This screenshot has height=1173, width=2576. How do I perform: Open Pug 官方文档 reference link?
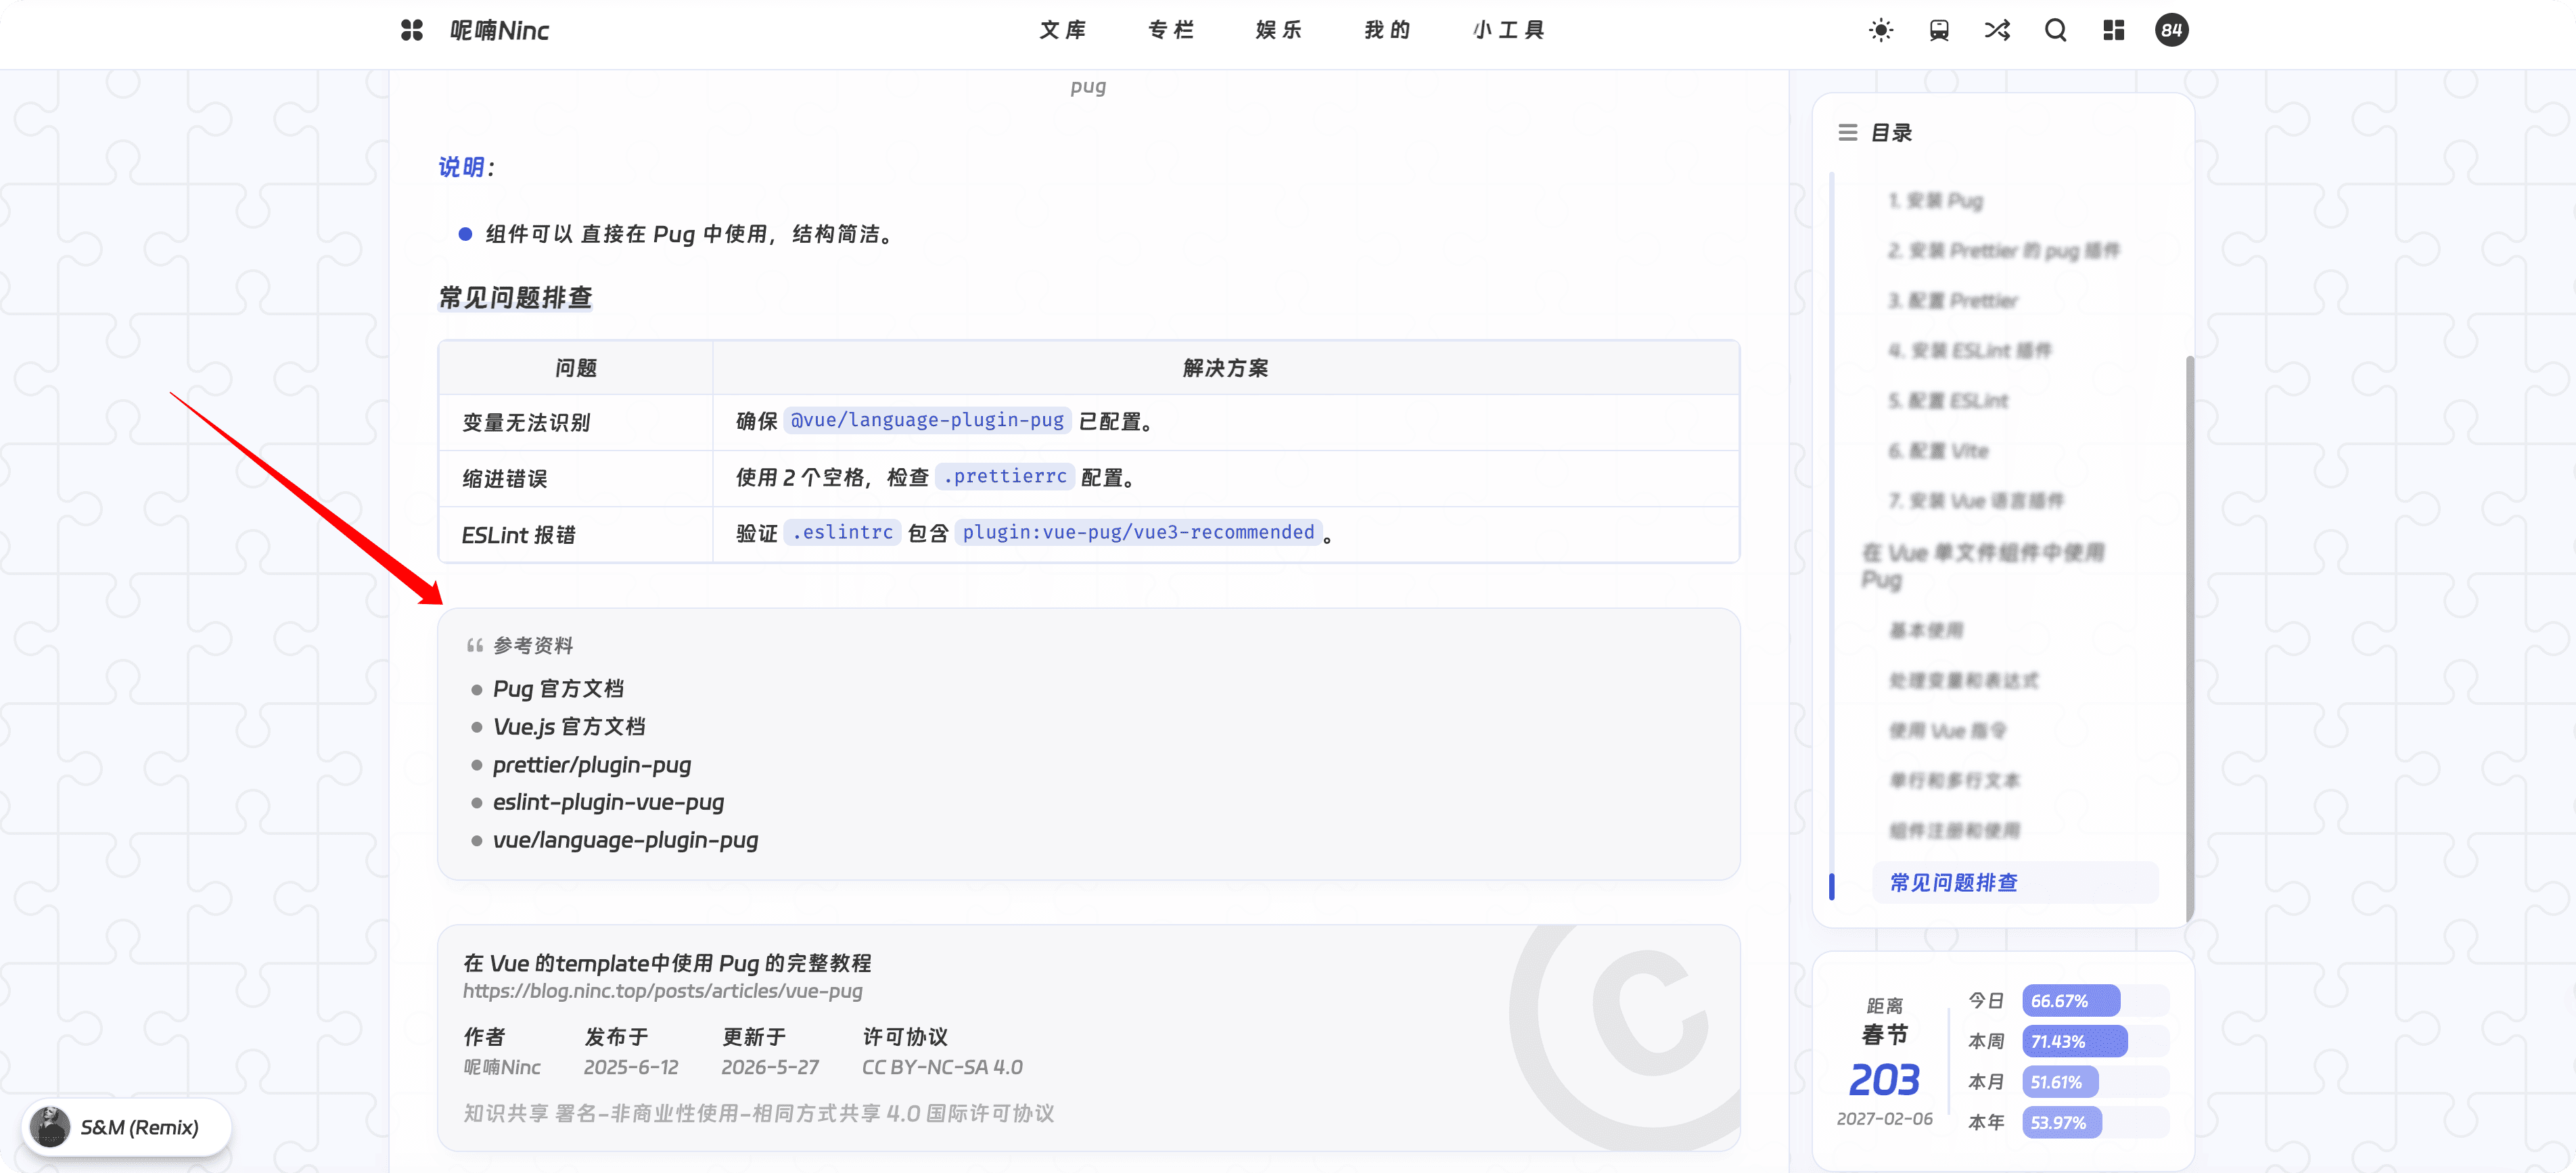(558, 689)
